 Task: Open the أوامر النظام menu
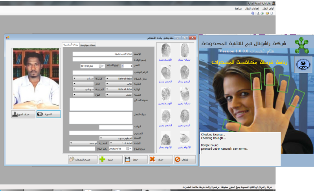point(268,8)
